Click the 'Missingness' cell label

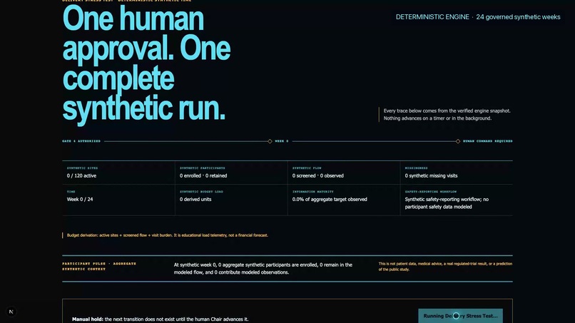(416, 168)
